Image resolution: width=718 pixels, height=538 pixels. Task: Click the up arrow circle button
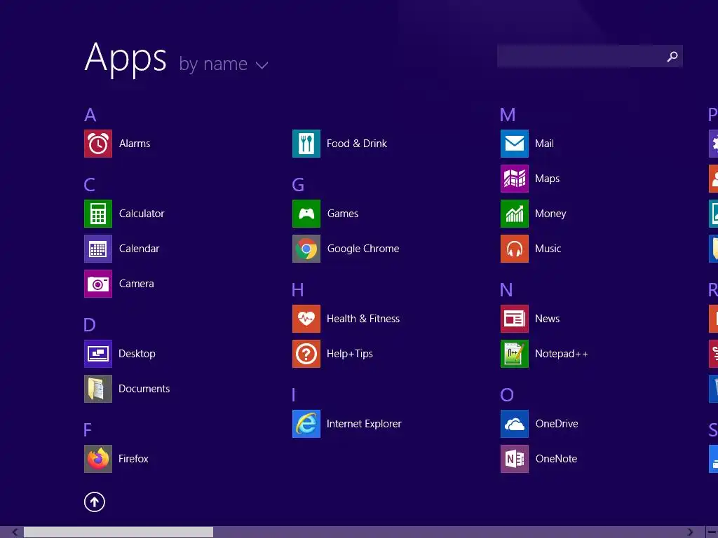95,502
